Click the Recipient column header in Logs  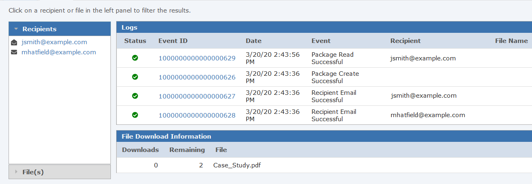[405, 41]
